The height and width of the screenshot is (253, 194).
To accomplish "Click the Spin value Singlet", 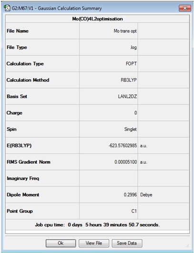I will coord(131,129).
